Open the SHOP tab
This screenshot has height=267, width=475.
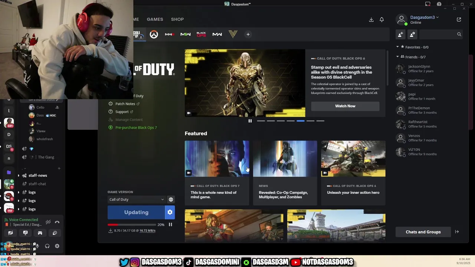click(x=177, y=19)
